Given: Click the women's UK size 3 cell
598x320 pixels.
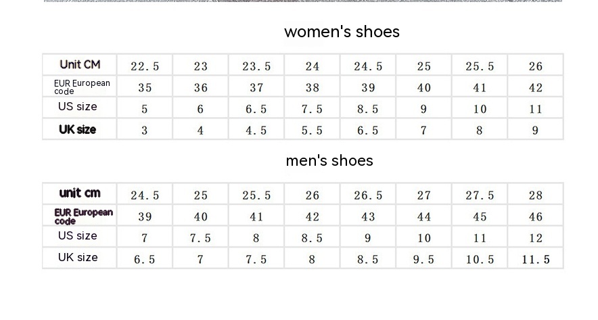Looking at the screenshot, I should point(145,131).
